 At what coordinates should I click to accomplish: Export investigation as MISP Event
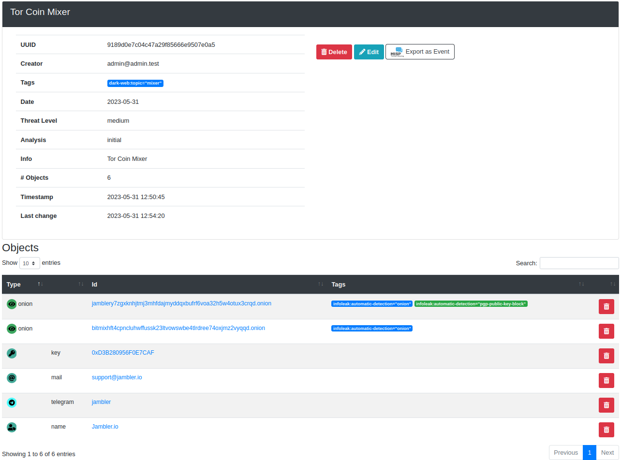pyautogui.click(x=420, y=52)
